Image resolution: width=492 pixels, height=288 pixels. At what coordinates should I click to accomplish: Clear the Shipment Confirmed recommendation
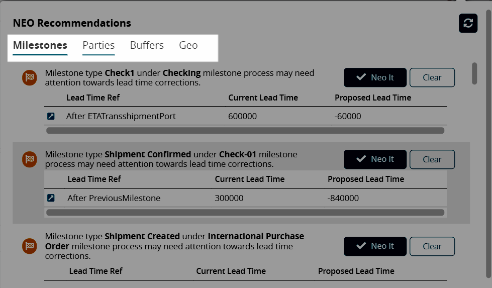(x=432, y=159)
